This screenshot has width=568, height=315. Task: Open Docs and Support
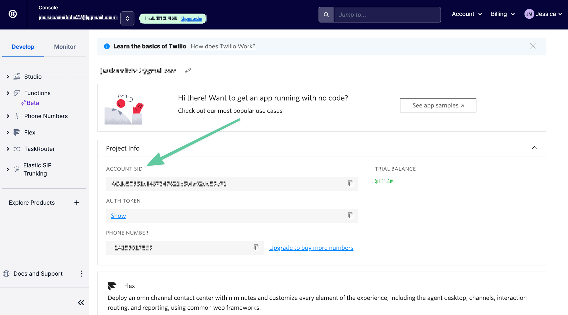point(38,274)
